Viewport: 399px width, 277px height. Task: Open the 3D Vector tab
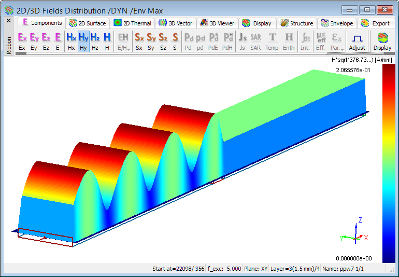click(x=175, y=23)
